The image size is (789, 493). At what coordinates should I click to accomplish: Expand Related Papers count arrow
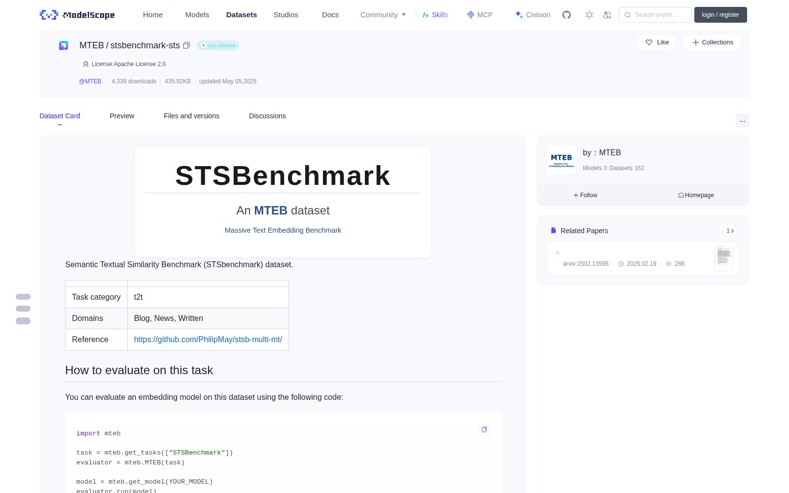coord(730,231)
